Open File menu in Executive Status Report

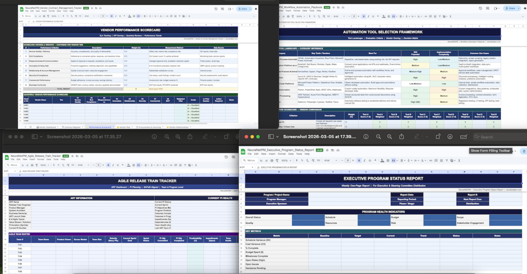click(x=250, y=154)
